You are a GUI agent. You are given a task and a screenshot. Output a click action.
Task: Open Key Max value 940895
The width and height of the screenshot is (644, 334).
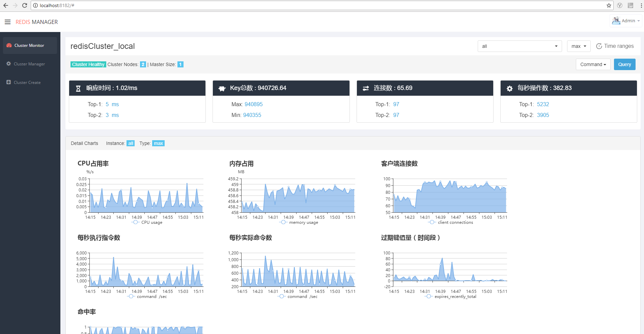254,104
